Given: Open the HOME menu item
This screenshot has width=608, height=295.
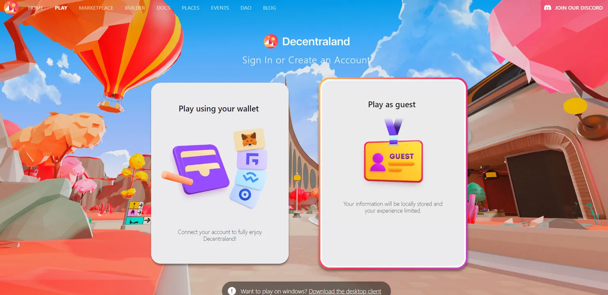Looking at the screenshot, I should (36, 8).
